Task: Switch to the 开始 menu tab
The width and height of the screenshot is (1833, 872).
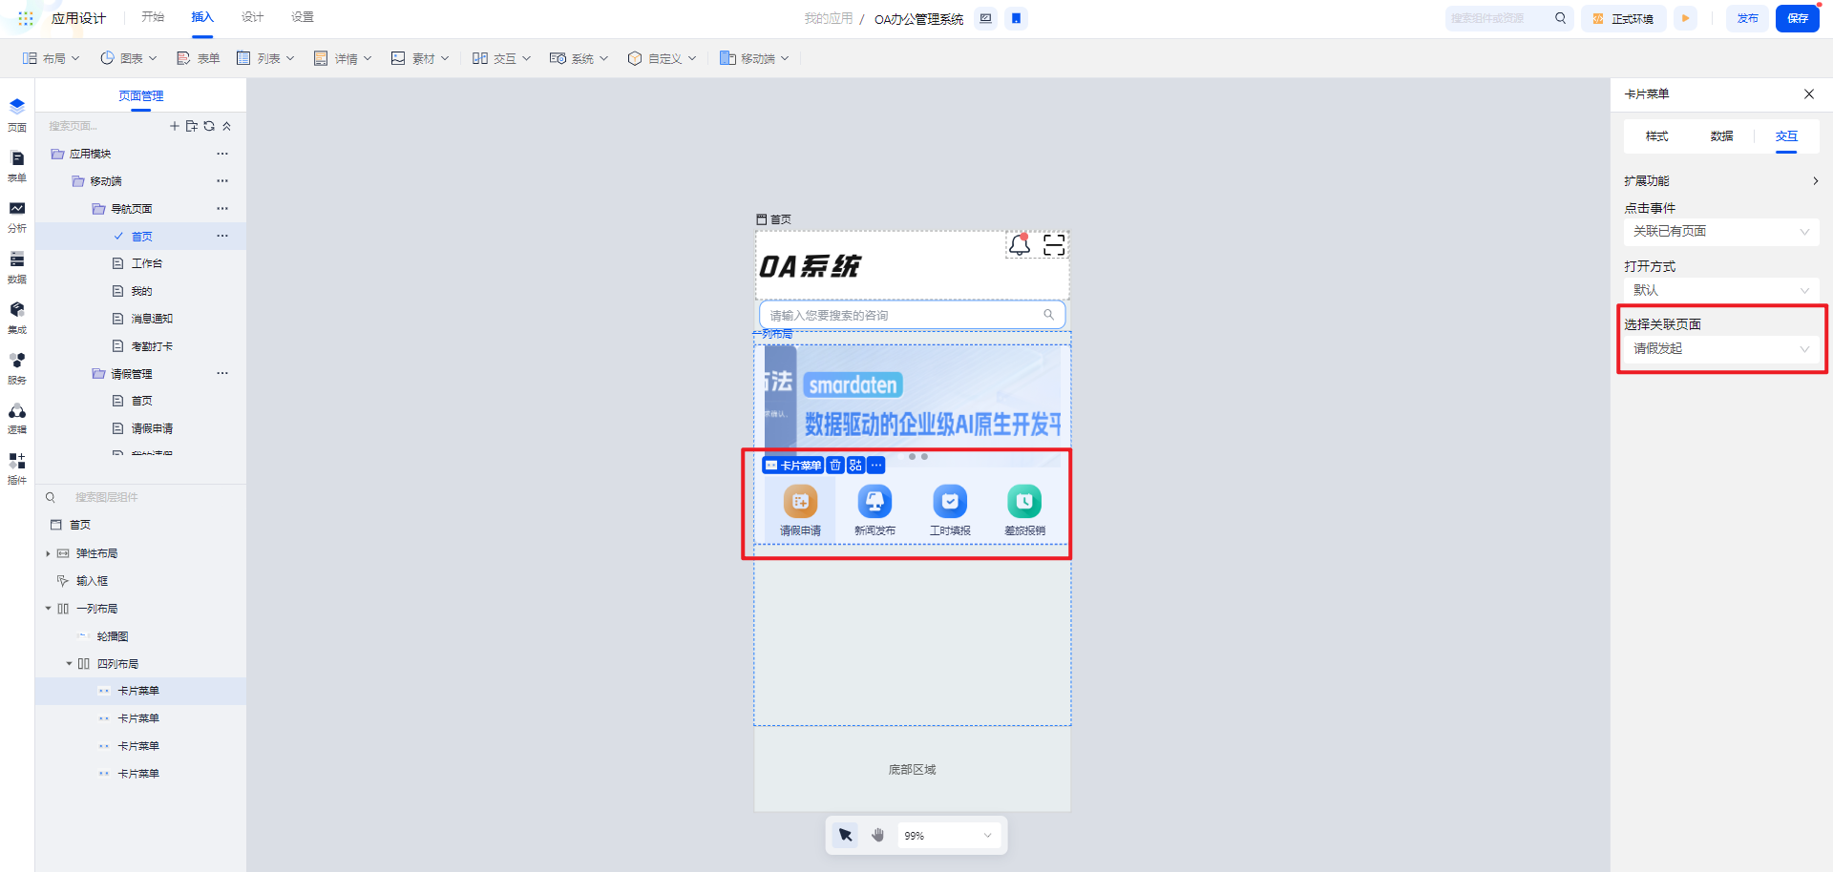Action: coord(153,17)
